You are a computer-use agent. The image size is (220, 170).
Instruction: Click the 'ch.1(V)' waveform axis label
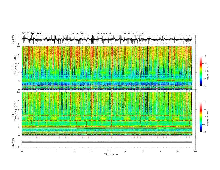tap(13, 39)
